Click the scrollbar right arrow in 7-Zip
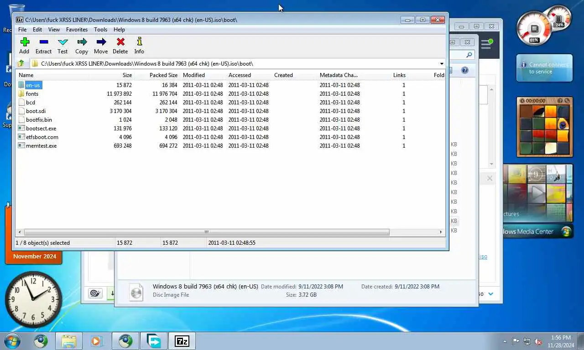The width and height of the screenshot is (584, 350). click(x=441, y=232)
